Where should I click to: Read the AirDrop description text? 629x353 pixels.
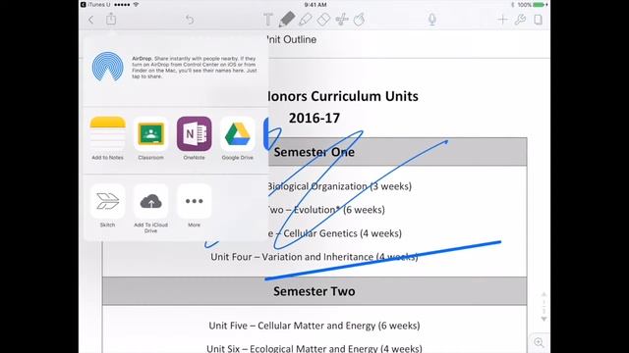tap(195, 68)
